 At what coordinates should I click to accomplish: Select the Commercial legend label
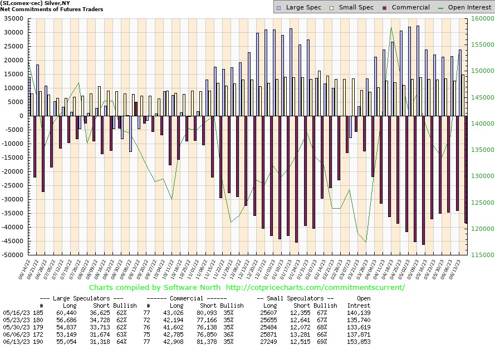pos(410,7)
